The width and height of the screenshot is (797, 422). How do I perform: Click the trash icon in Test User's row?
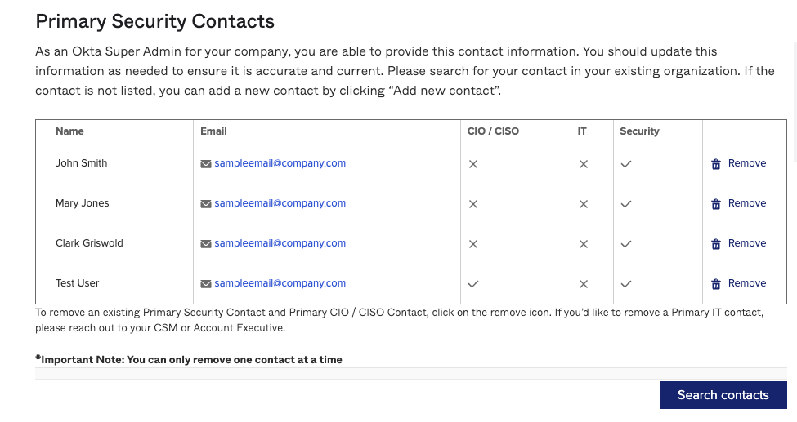click(x=716, y=284)
